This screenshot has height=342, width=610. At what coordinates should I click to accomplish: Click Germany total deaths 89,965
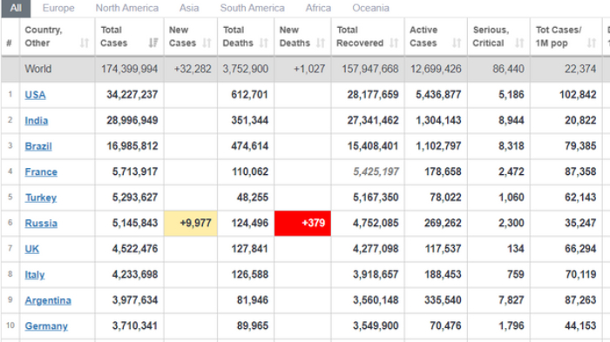pos(253,325)
